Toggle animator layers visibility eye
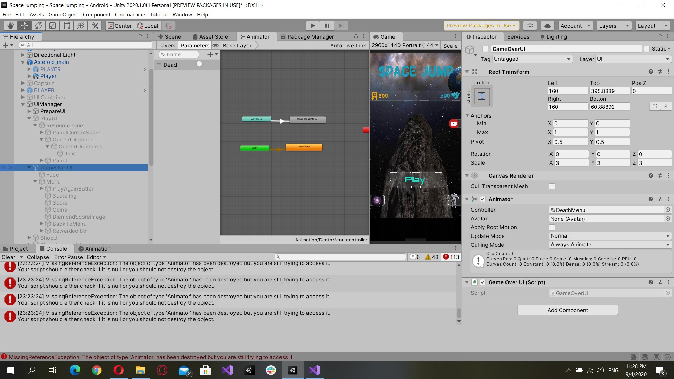 tap(216, 45)
